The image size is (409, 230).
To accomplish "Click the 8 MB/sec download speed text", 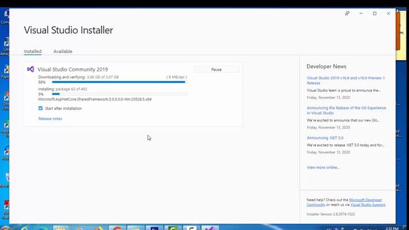I will (176, 77).
